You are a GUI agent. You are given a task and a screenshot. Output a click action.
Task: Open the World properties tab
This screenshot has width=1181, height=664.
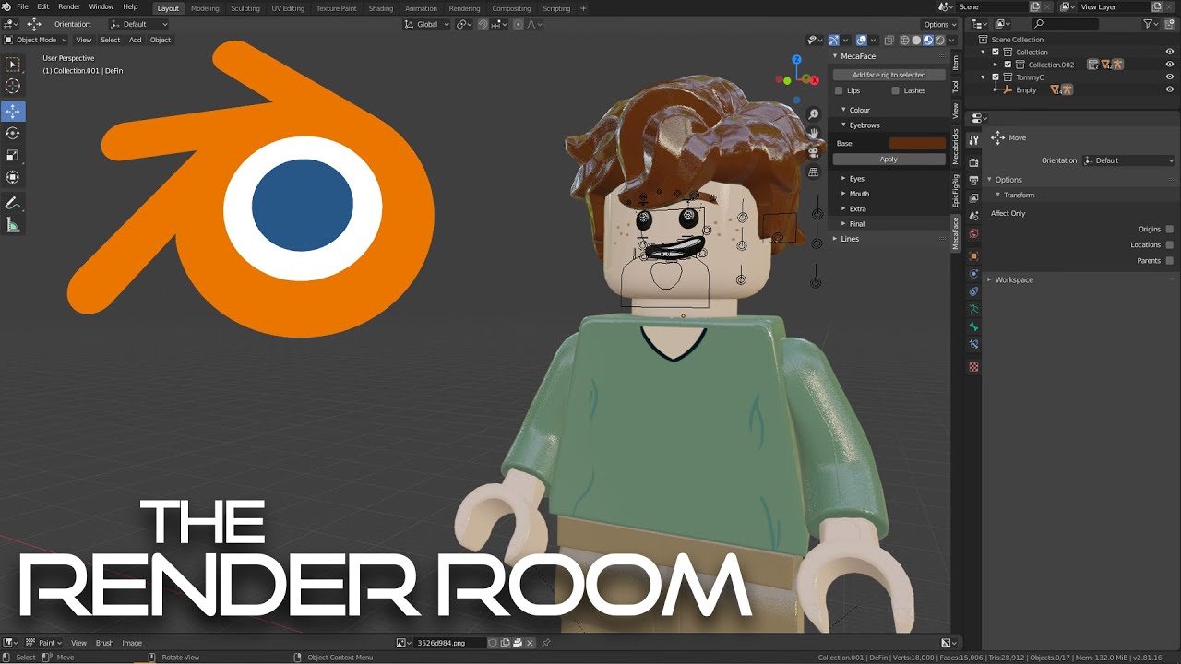pos(973,233)
